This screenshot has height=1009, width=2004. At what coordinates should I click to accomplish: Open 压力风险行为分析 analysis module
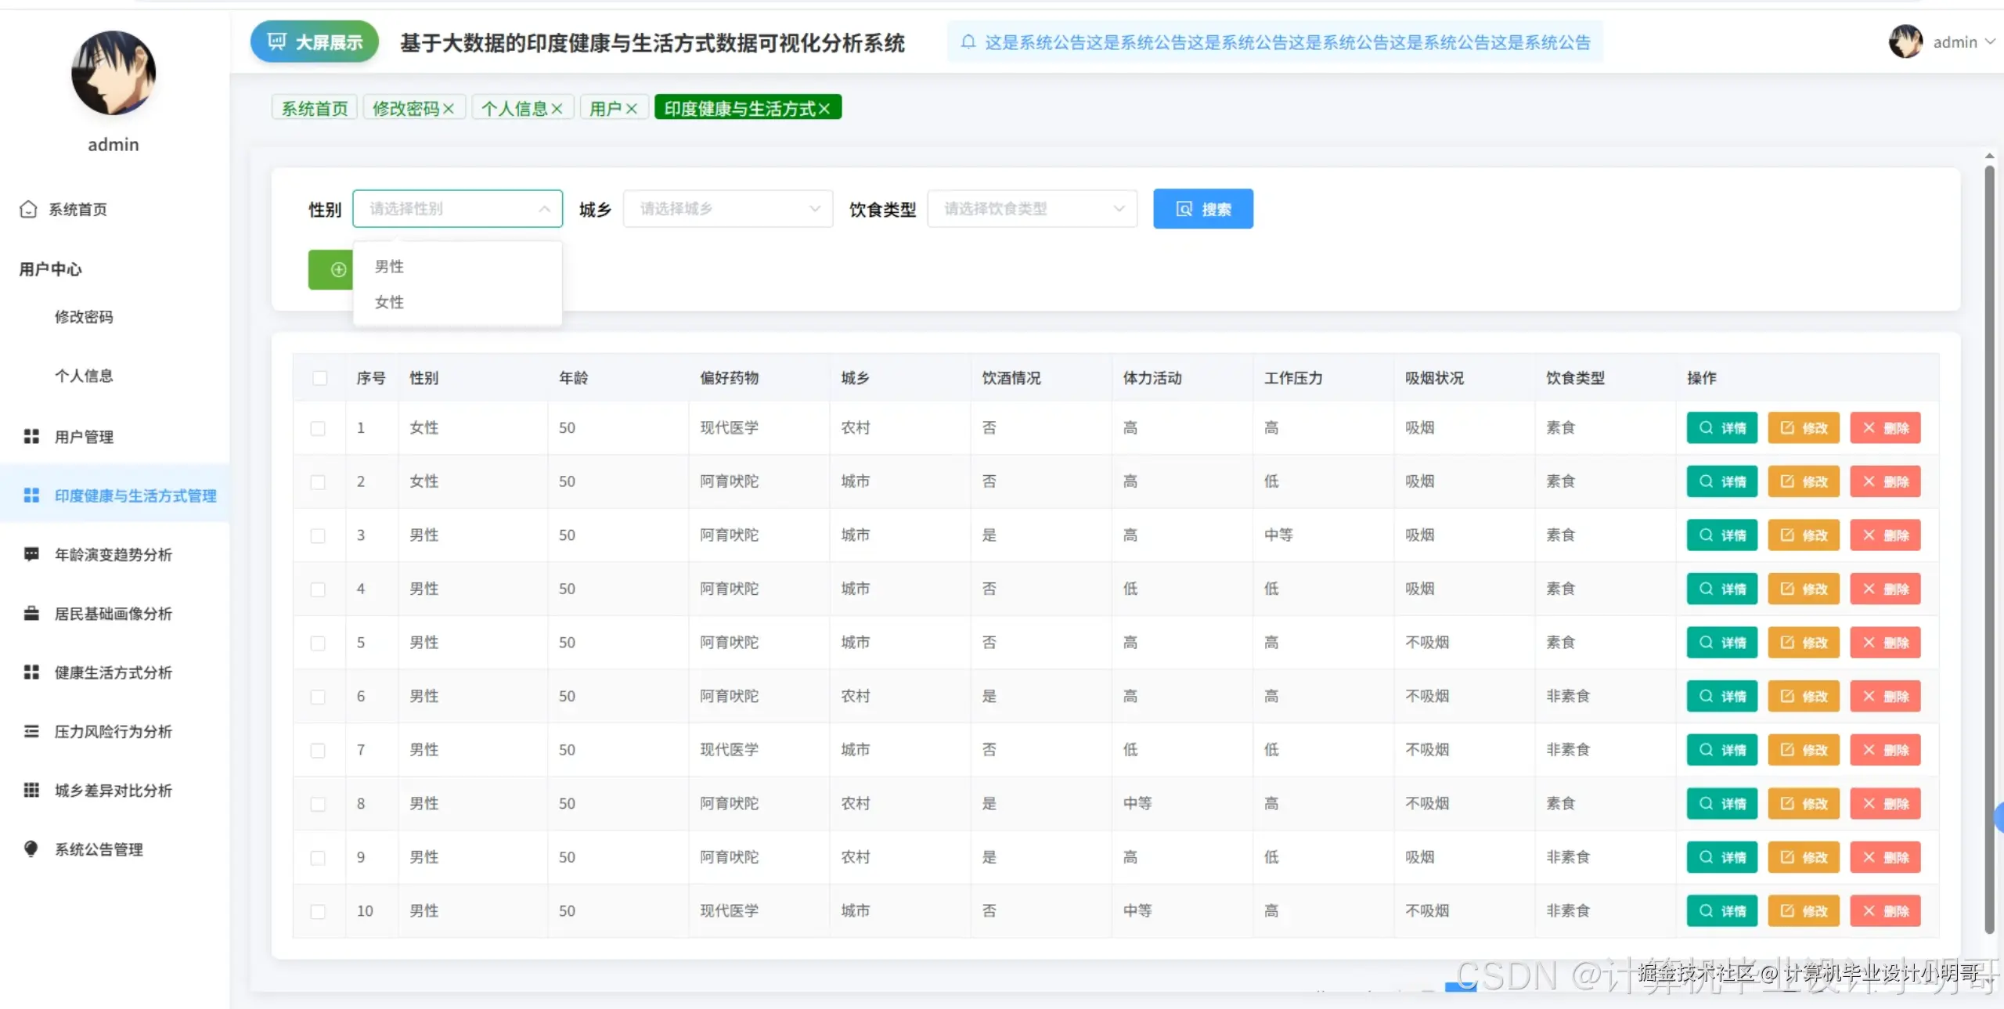coord(112,731)
